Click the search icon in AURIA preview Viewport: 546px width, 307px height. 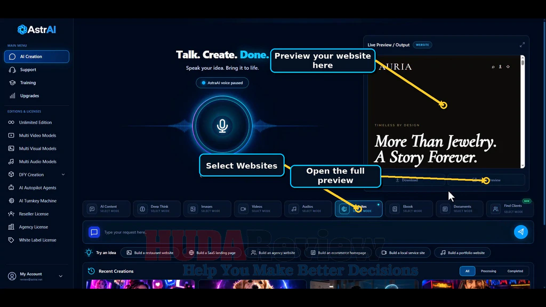(x=493, y=67)
